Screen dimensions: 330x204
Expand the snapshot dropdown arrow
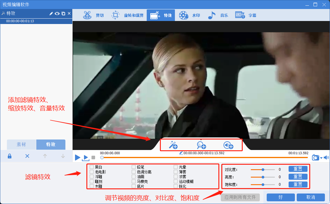(x=321, y=158)
